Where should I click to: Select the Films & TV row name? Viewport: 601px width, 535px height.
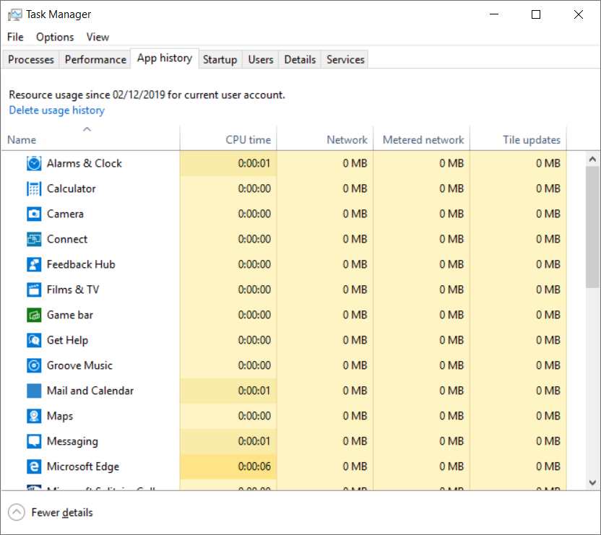(x=73, y=290)
